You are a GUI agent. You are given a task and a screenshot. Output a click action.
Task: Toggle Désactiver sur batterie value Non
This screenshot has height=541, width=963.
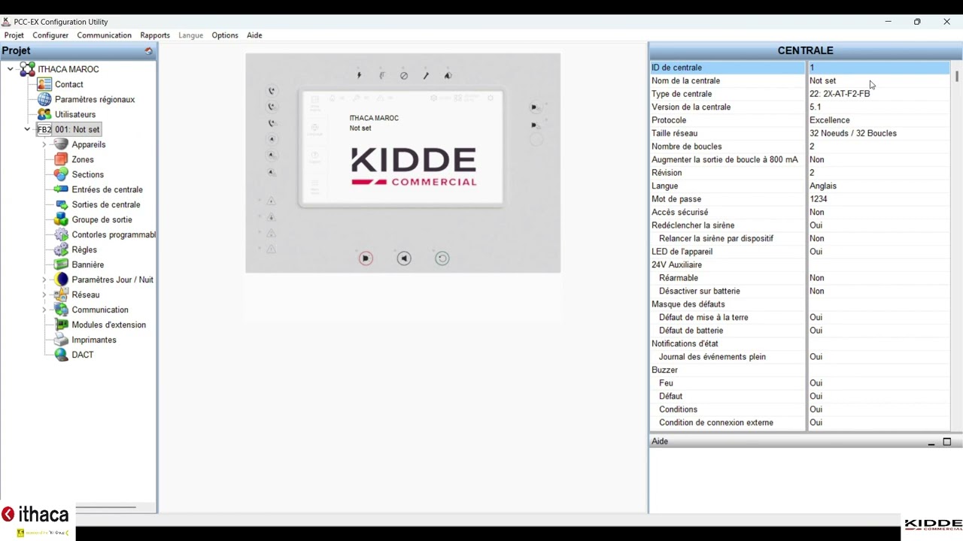[879, 291]
